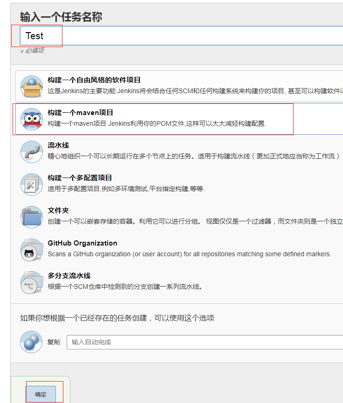Click the freestyle project box icon

(32, 87)
